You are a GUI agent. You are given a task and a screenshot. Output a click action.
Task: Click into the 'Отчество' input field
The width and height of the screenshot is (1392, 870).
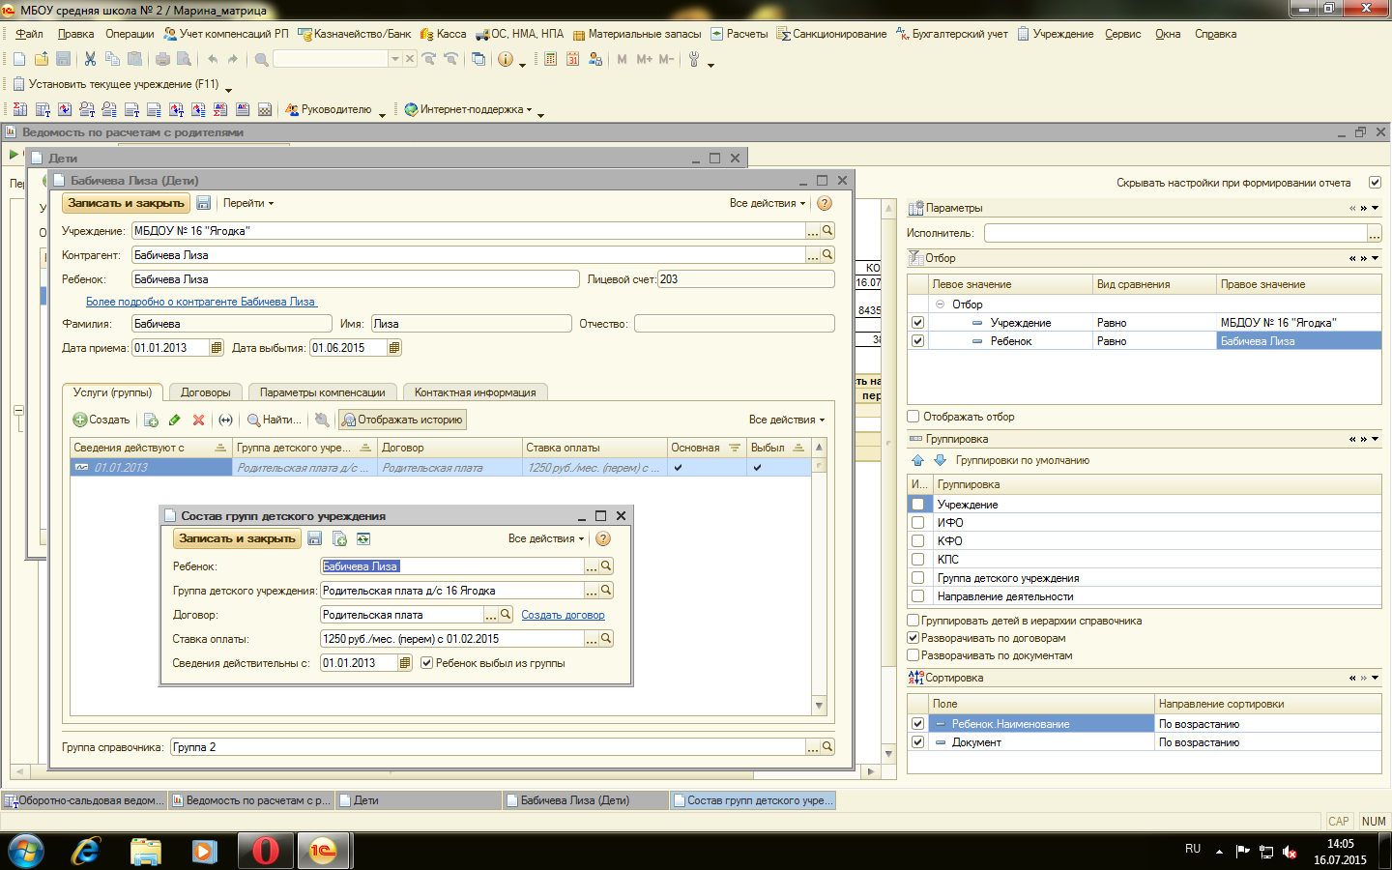coord(734,324)
